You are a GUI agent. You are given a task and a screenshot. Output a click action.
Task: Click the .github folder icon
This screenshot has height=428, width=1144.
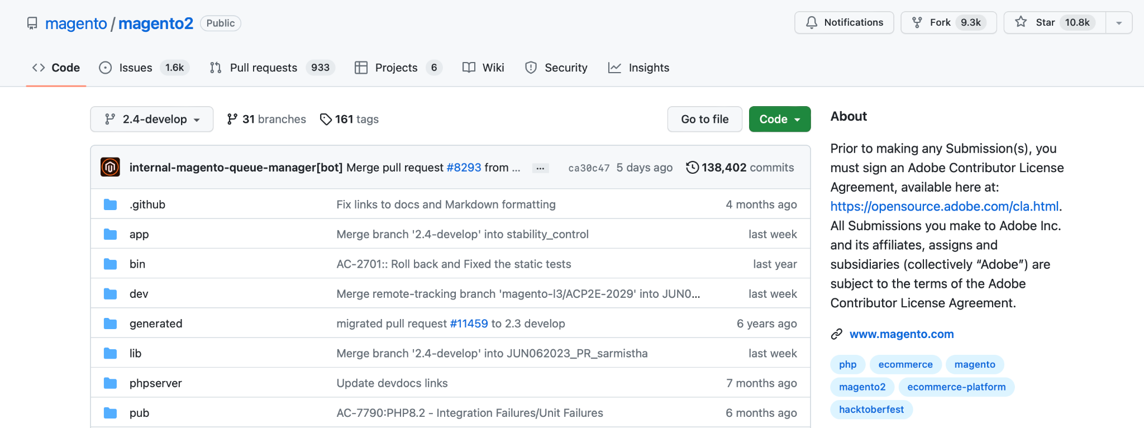coord(110,205)
